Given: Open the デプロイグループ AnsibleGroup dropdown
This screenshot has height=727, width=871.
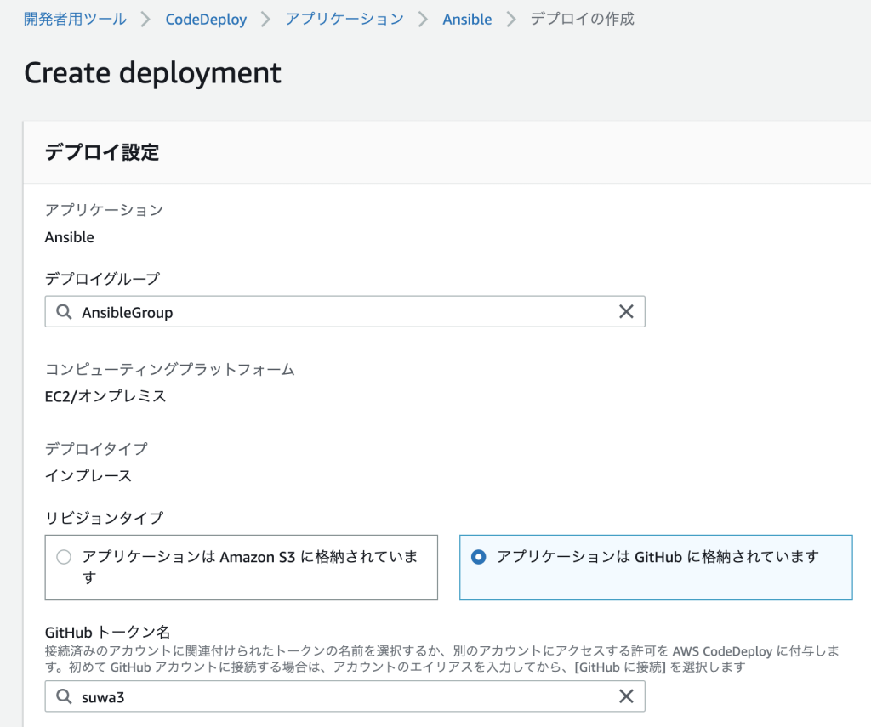Looking at the screenshot, I should click(x=340, y=312).
